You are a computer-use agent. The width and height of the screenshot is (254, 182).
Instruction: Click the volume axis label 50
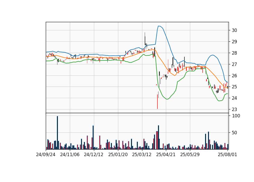point(234,133)
